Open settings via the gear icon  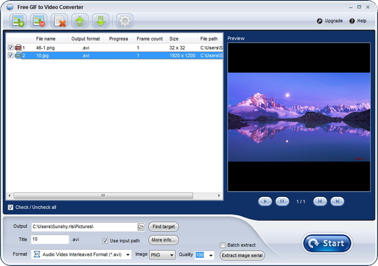tap(124, 21)
